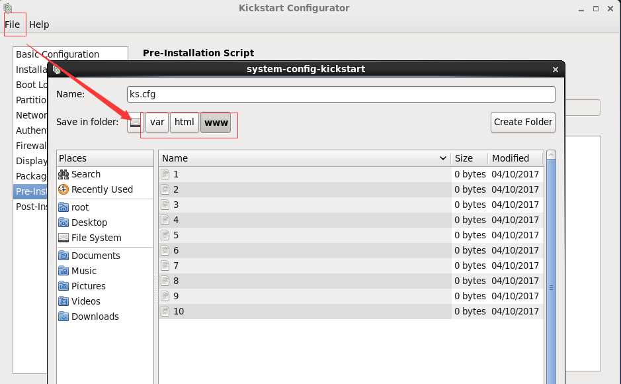
Task: Open the Help menu
Action: click(39, 24)
